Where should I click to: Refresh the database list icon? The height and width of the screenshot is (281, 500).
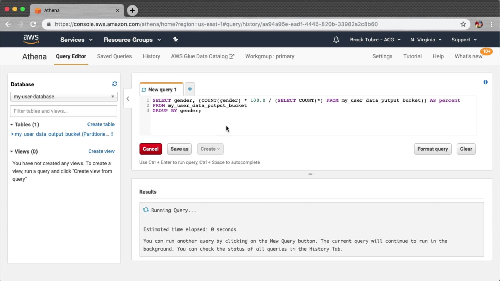[x=115, y=84]
